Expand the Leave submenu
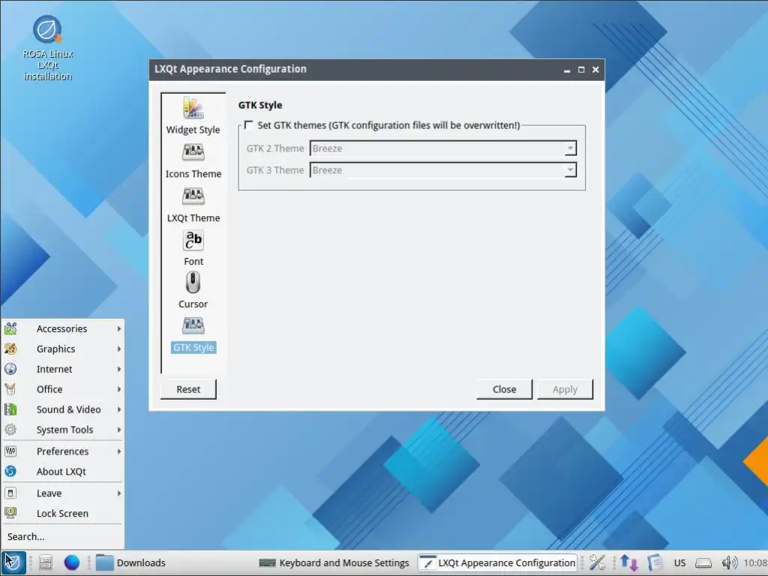Image resolution: width=768 pixels, height=576 pixels. [62, 493]
